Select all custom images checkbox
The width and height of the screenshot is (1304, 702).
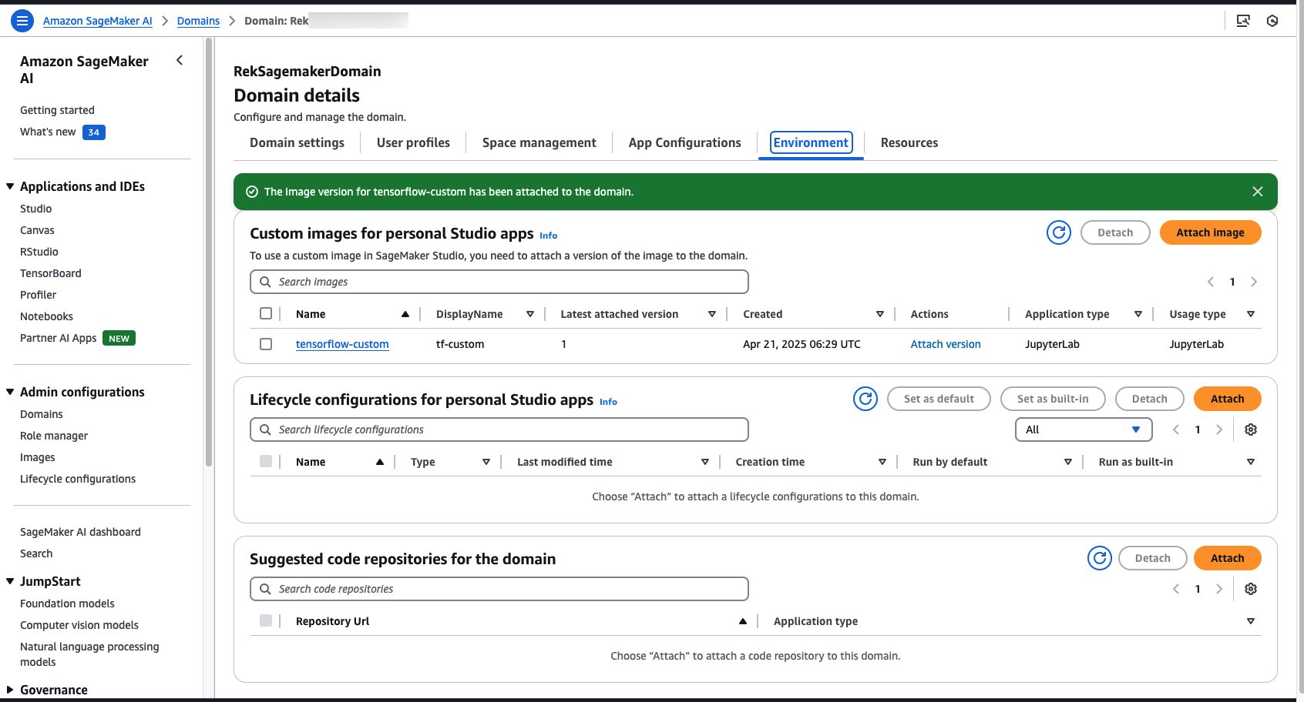266,313
